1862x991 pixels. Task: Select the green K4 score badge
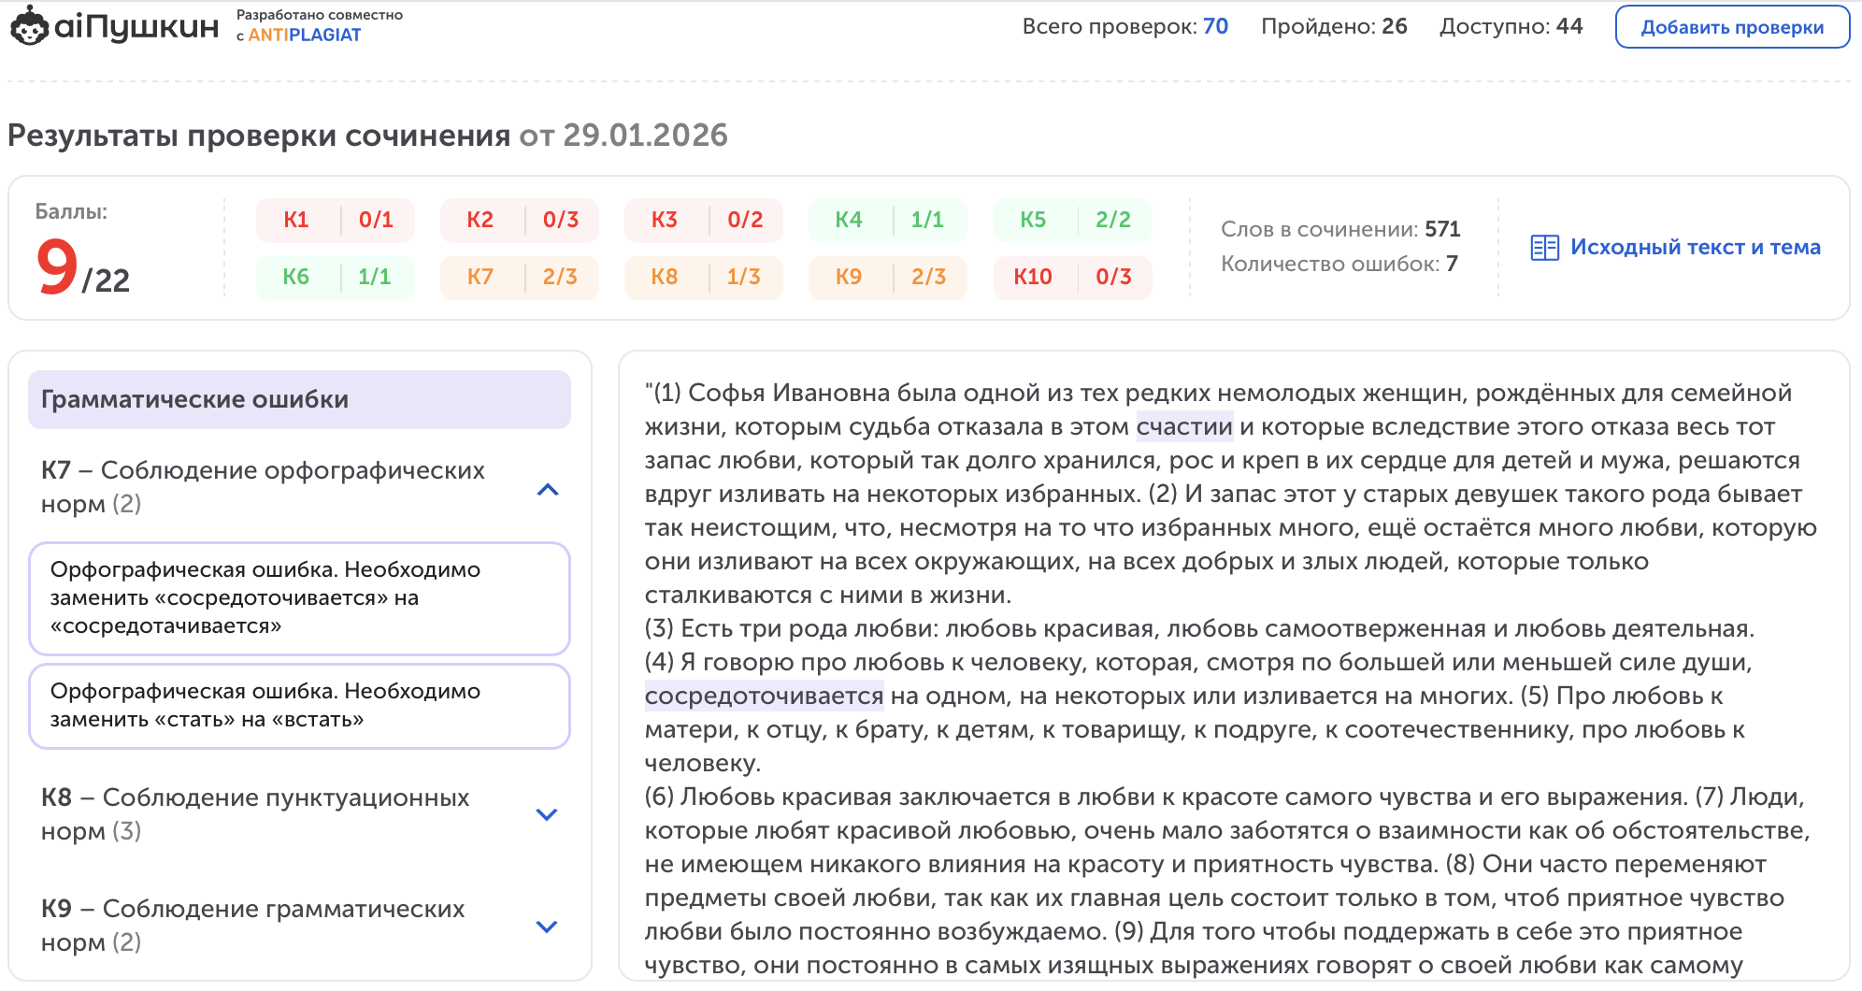[x=888, y=220]
